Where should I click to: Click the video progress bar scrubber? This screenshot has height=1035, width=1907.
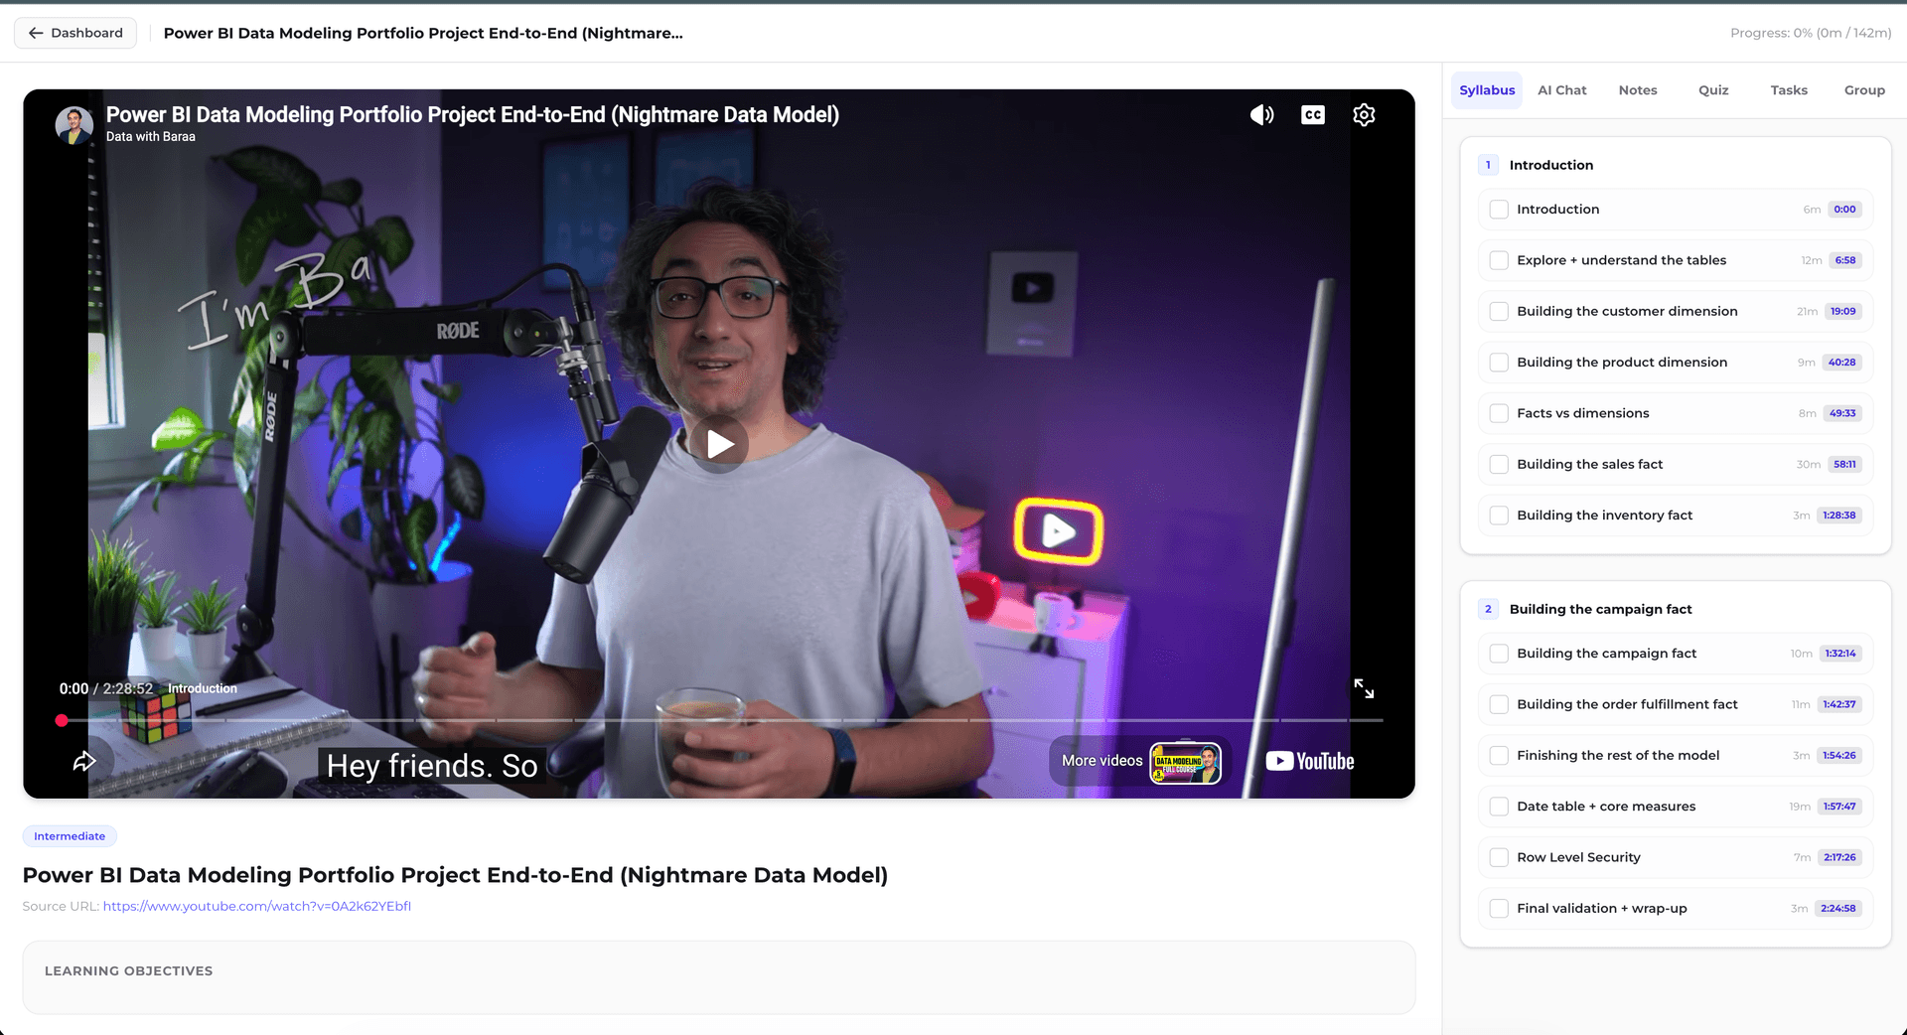point(62,720)
